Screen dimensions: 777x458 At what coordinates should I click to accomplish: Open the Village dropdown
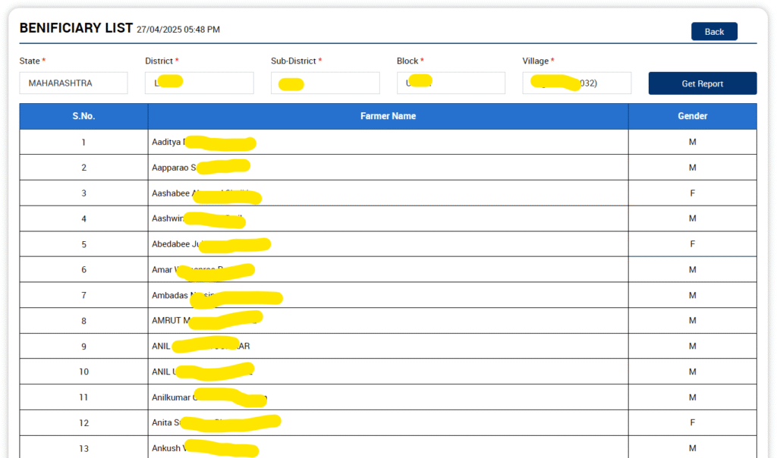pos(576,83)
